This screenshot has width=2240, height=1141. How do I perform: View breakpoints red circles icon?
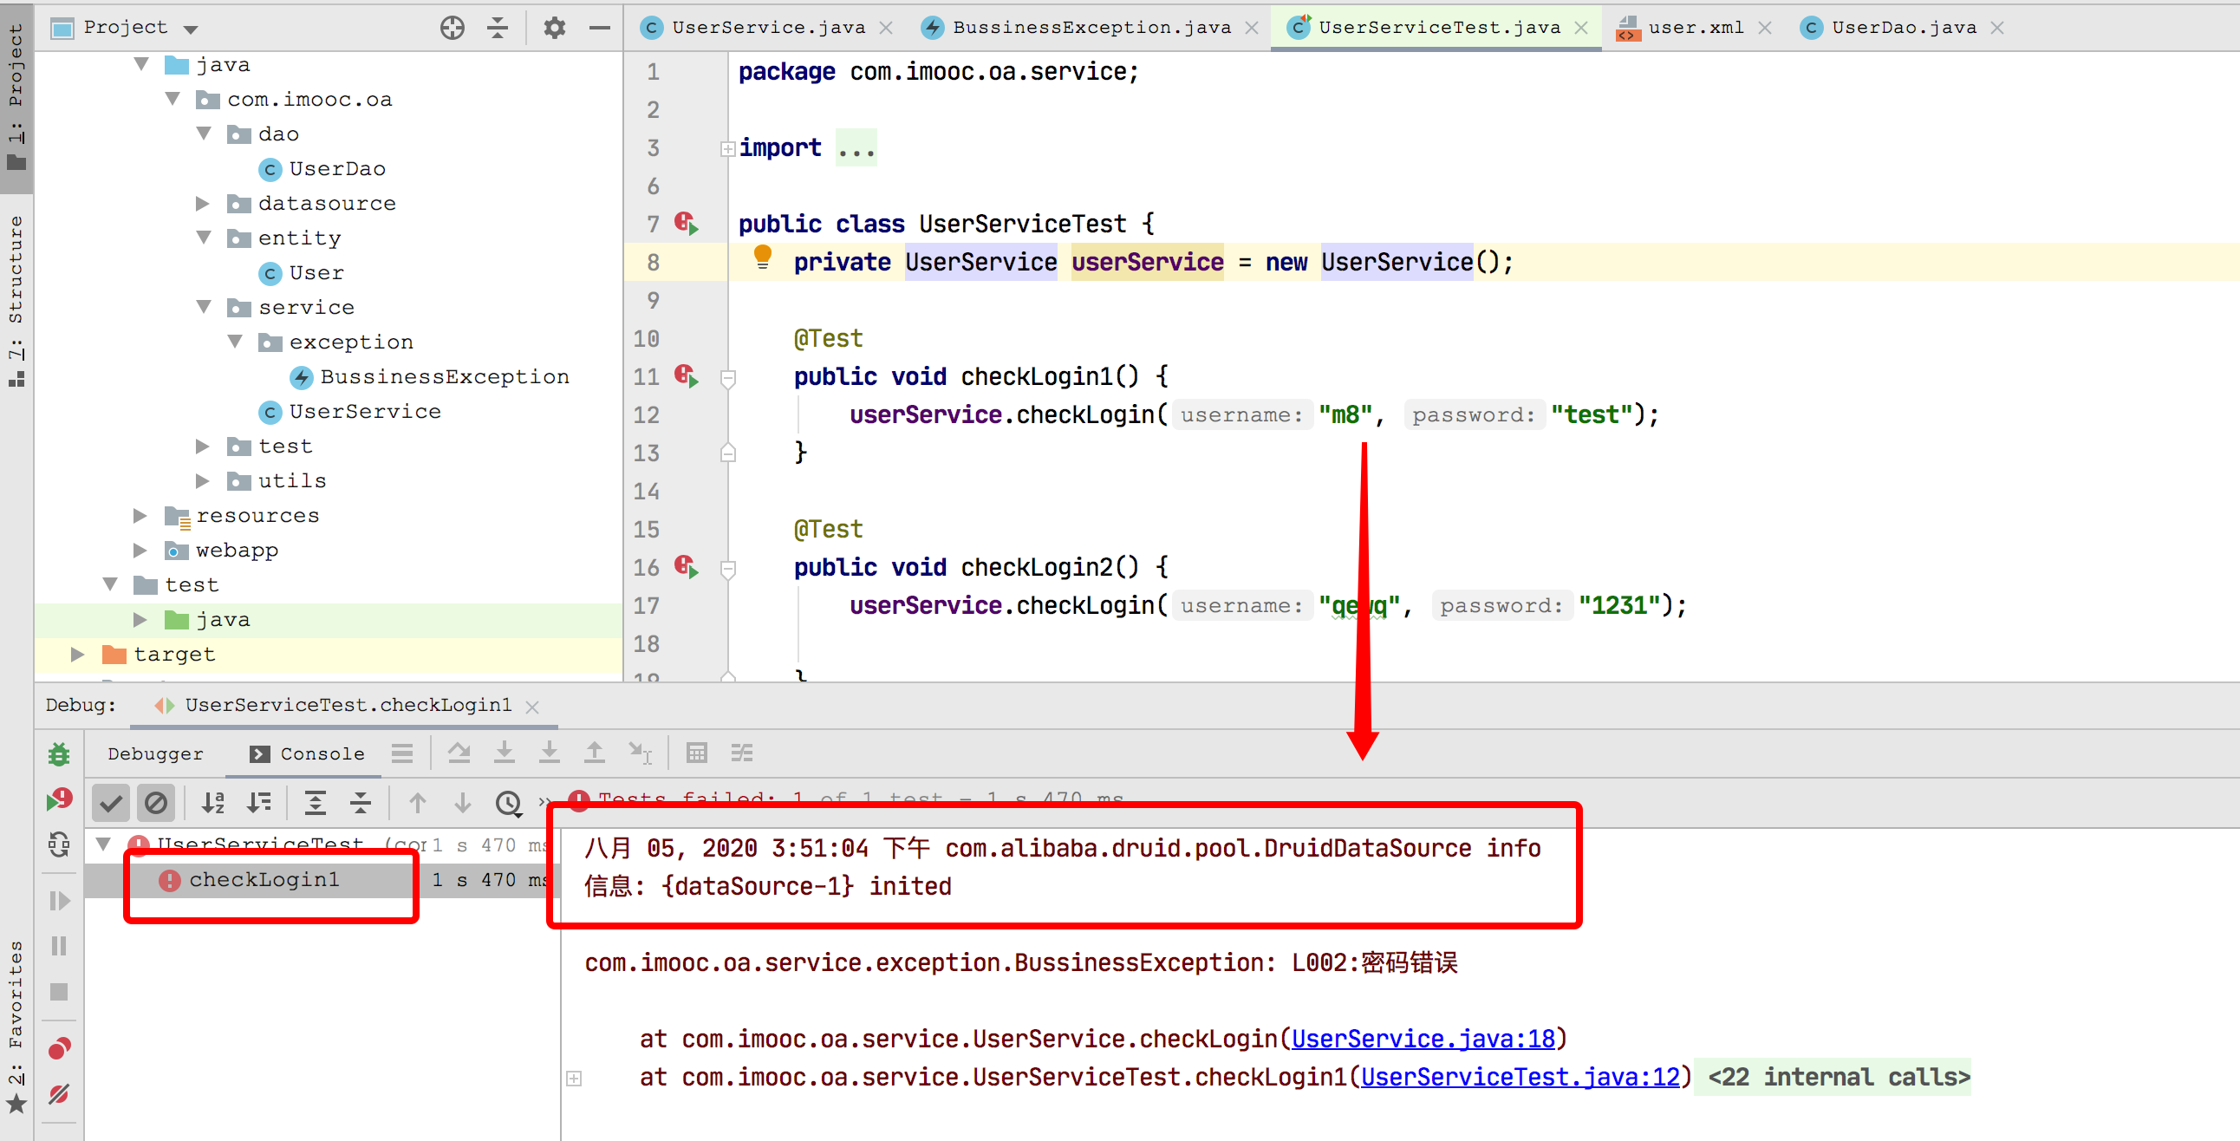[59, 1048]
